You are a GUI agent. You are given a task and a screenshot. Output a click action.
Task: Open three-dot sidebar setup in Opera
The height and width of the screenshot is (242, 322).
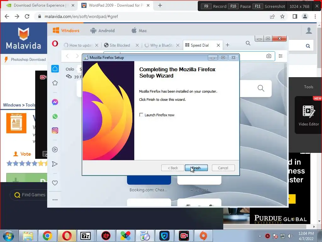pos(55,199)
